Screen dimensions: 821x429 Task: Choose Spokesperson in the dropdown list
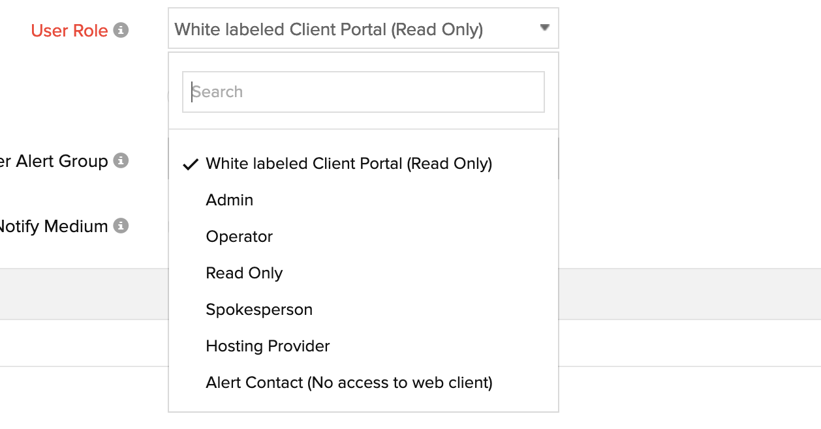point(259,310)
